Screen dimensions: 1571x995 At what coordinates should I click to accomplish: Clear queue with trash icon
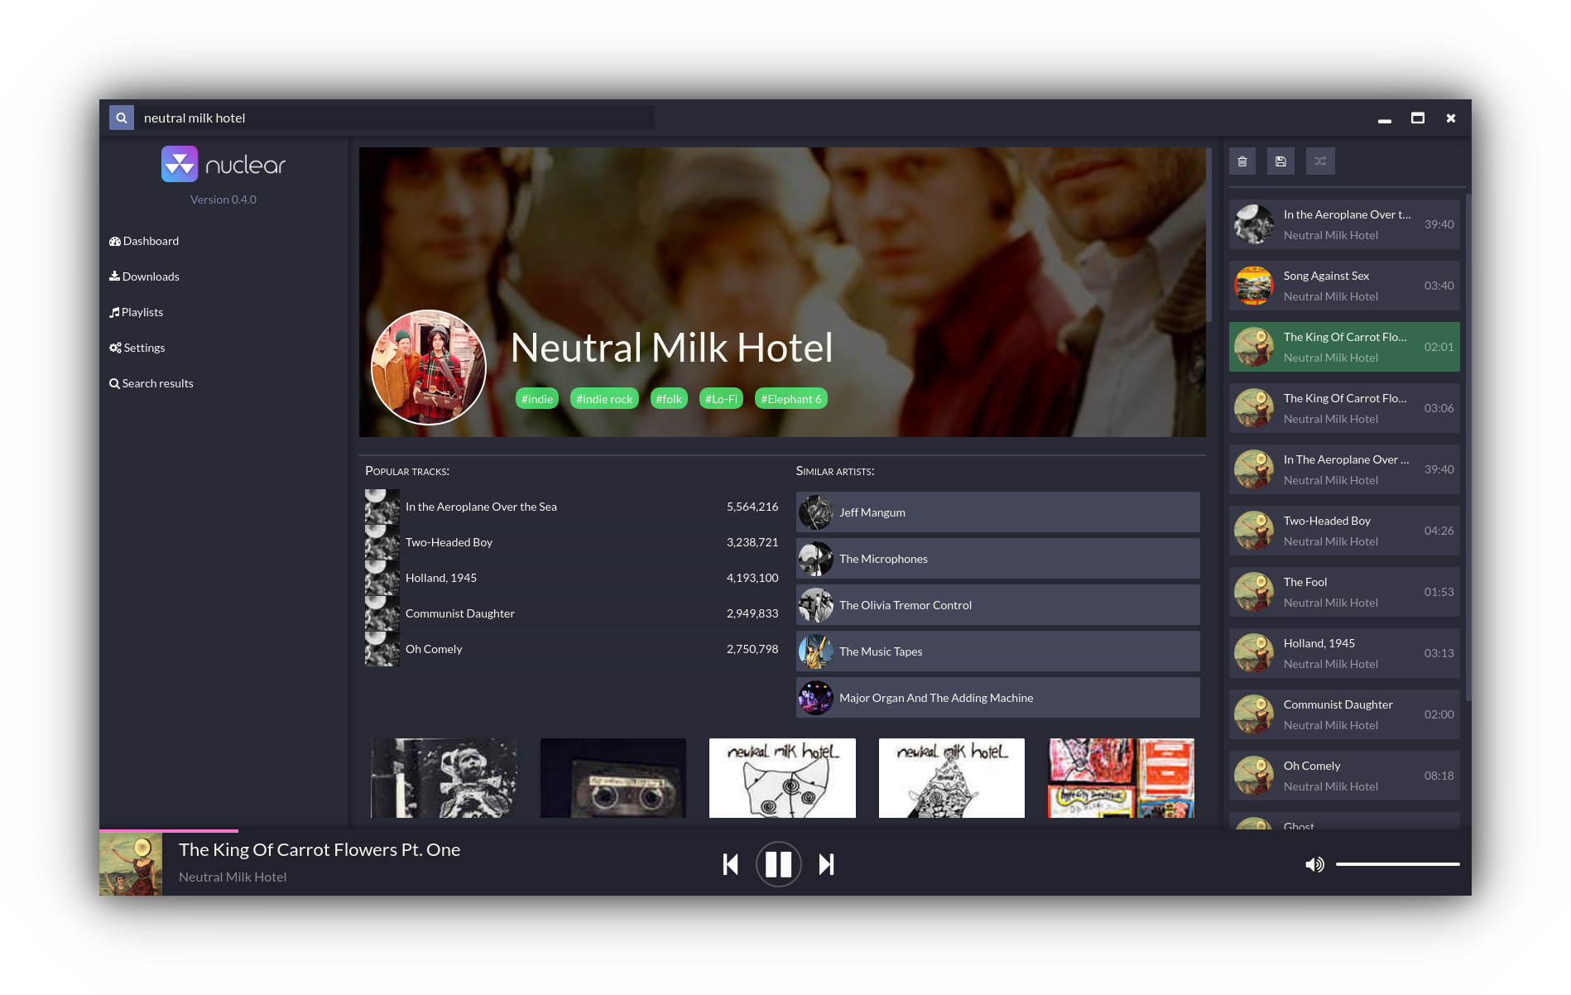(x=1242, y=161)
